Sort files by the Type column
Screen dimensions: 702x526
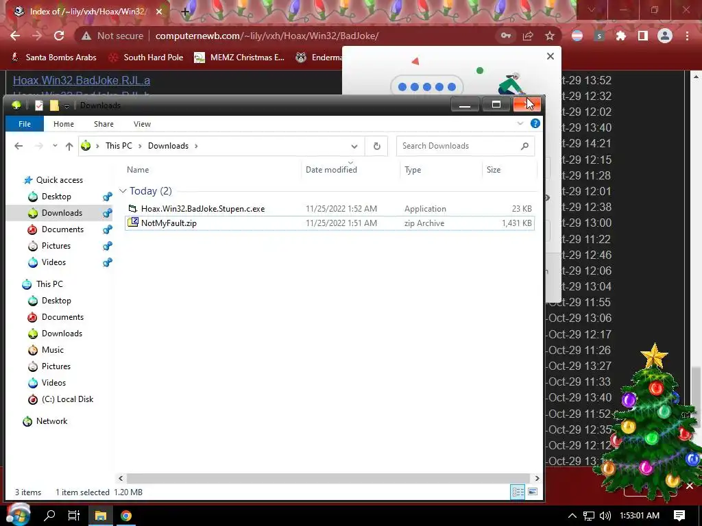coord(412,170)
